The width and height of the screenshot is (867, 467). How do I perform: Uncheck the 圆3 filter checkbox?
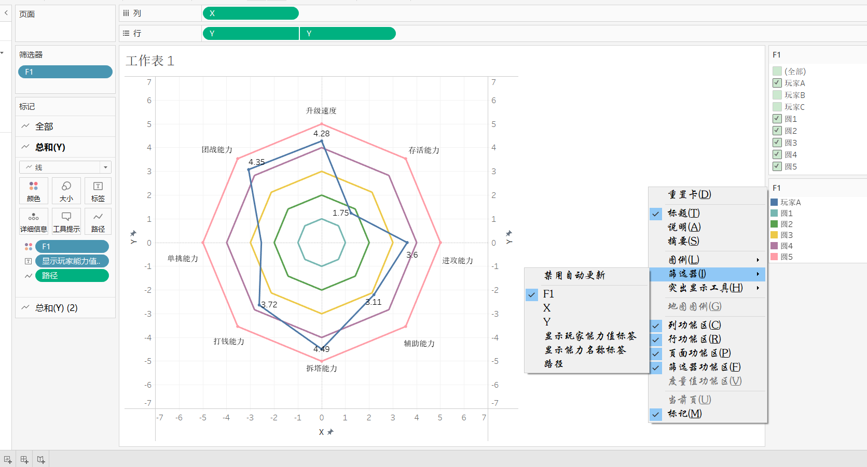(777, 143)
